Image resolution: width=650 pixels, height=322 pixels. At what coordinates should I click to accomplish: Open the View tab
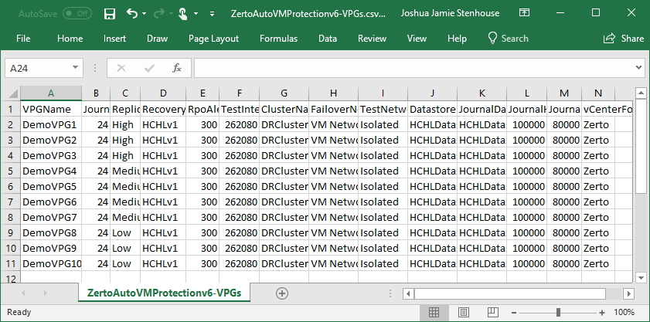tap(417, 39)
